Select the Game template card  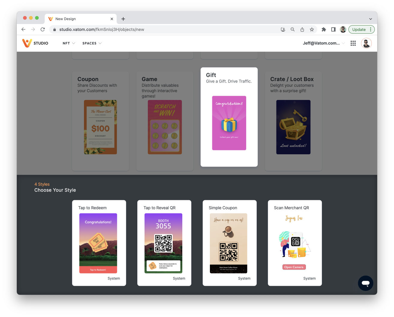(165, 121)
